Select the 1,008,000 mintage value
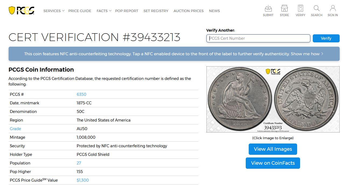This screenshot has height=191, width=348. coord(86,137)
